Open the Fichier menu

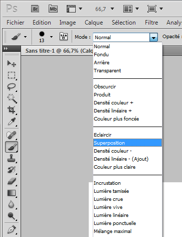(x=16, y=23)
